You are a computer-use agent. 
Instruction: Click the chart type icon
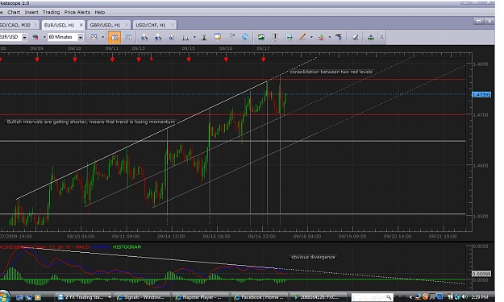pos(94,37)
